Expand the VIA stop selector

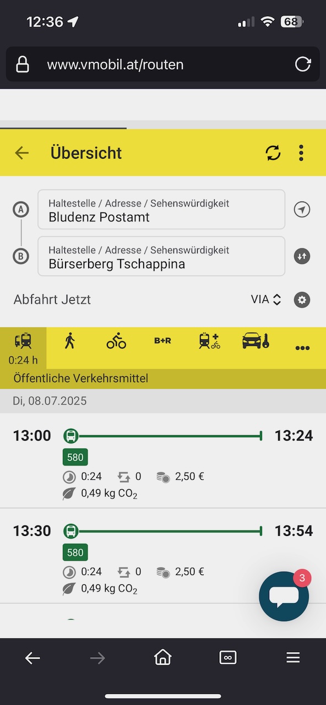point(266,300)
